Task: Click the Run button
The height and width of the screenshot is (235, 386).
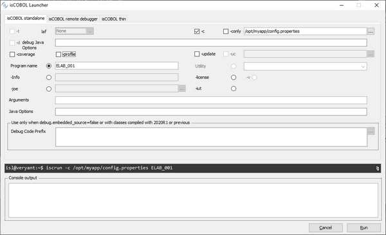Action: pos(363,228)
